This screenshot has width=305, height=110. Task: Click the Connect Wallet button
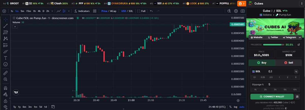(272, 97)
